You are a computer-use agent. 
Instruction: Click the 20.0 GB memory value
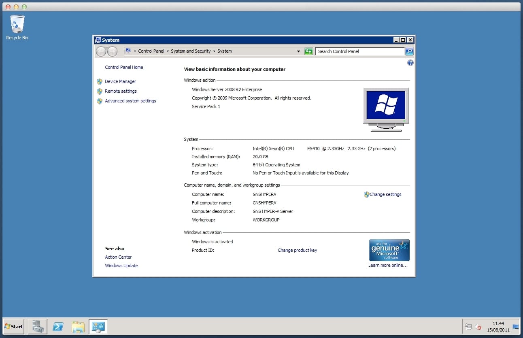tap(260, 157)
